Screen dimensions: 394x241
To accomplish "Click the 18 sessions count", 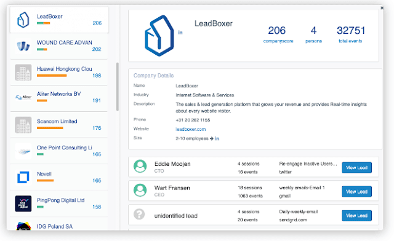I will pos(250,188).
